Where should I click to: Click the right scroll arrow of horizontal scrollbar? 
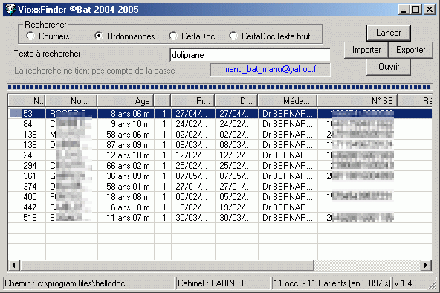click(426, 265)
